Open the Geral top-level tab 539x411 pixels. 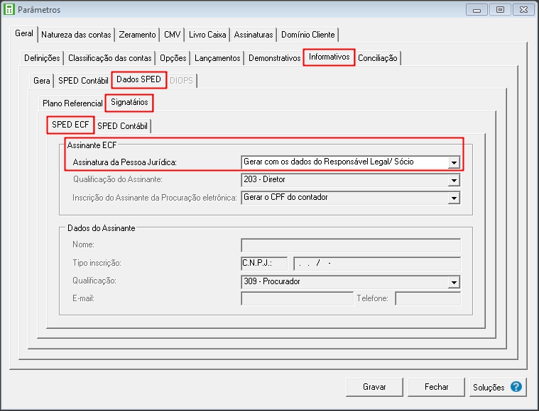coord(24,33)
